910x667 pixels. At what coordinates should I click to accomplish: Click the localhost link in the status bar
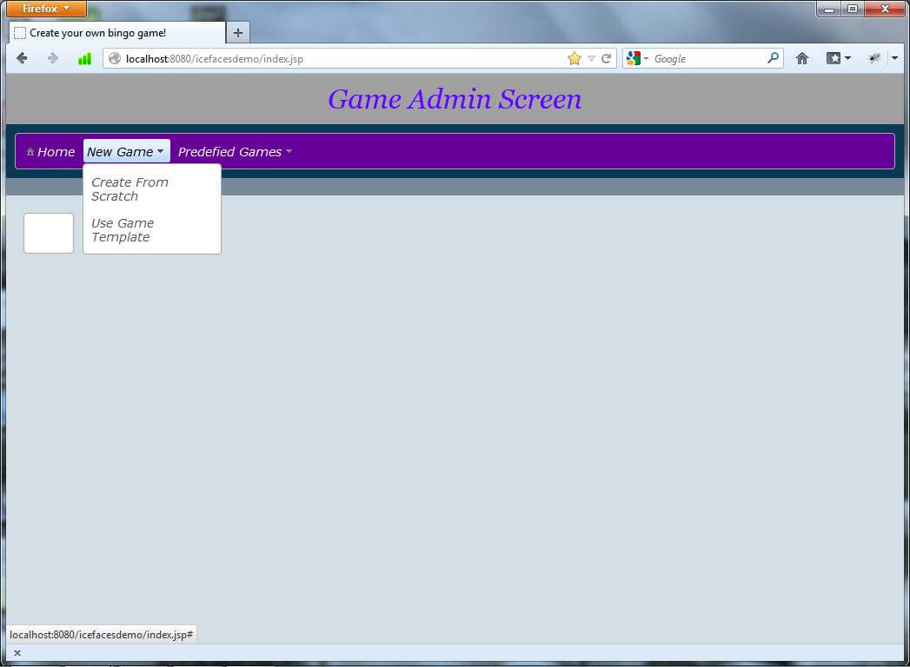pos(100,634)
